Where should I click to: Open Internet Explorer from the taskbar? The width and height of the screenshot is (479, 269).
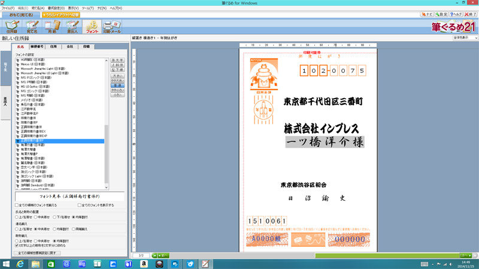point(21,264)
